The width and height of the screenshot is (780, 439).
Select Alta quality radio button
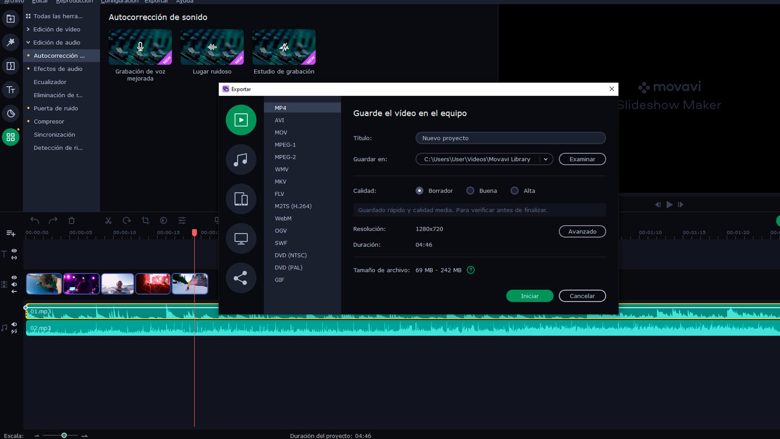click(x=514, y=191)
